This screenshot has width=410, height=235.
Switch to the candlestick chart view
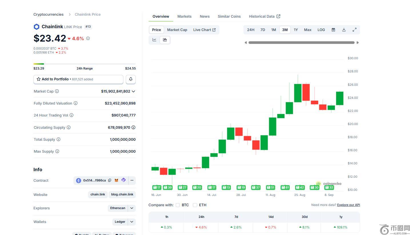tap(165, 40)
